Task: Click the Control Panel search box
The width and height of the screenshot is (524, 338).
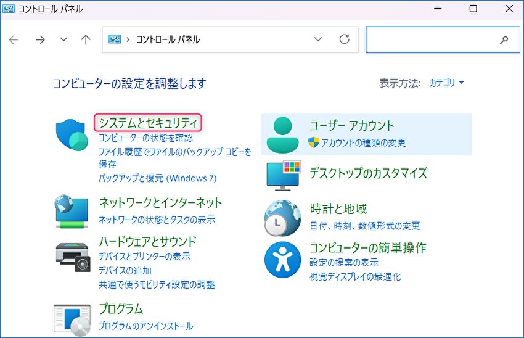Action: [432, 39]
